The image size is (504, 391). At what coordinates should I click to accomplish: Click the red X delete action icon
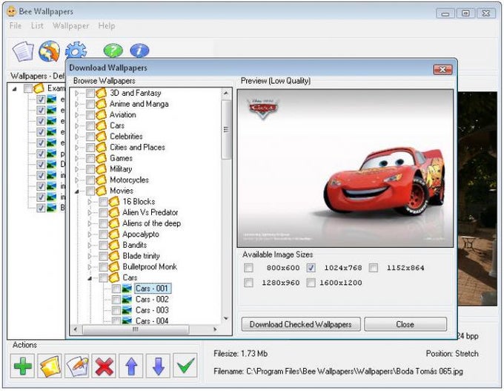[104, 366]
